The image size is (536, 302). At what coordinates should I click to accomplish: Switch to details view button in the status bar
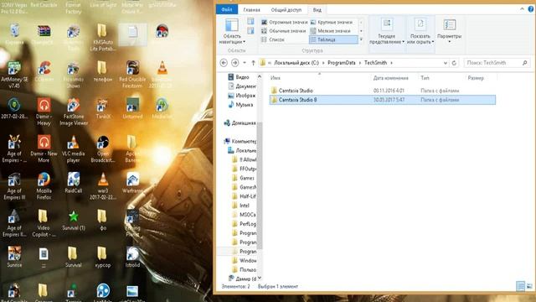520,286
